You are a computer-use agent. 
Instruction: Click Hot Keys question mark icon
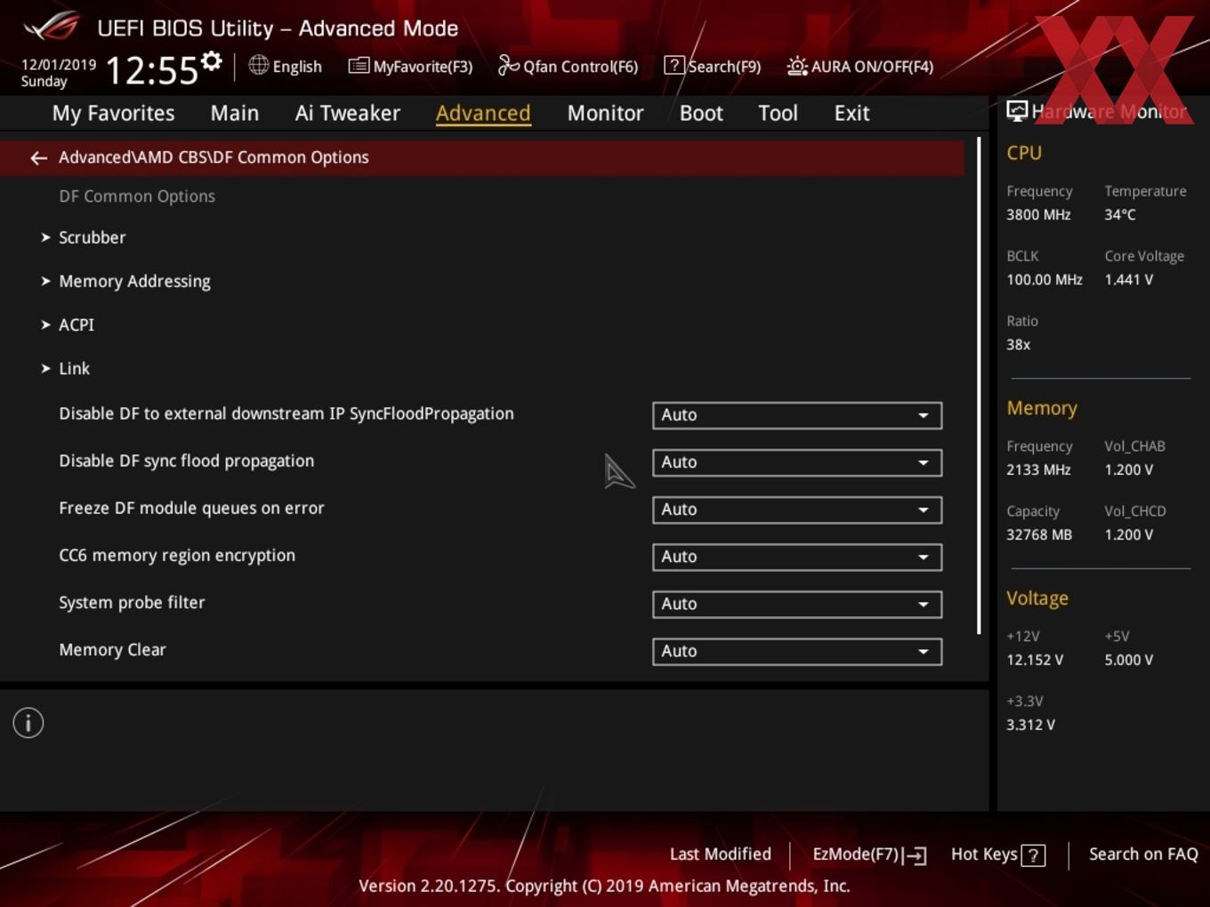[1033, 855]
